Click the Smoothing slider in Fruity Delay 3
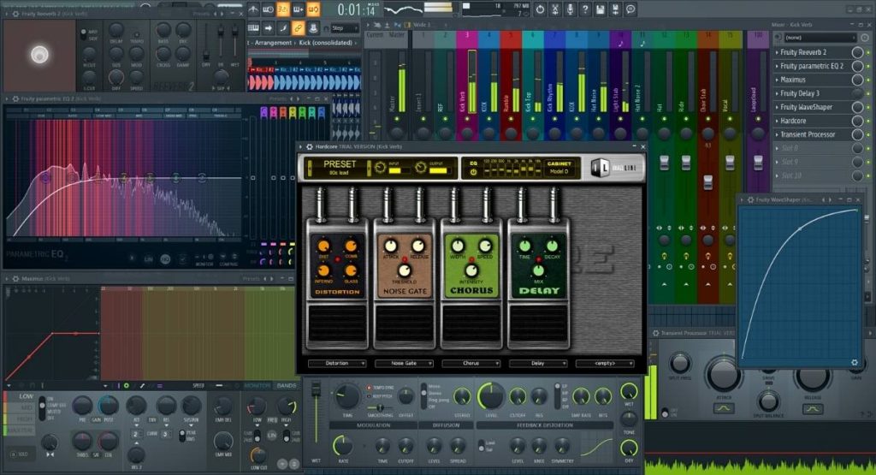 pos(380,408)
